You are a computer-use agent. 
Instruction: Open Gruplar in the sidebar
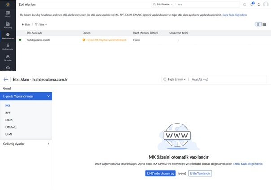8,58
